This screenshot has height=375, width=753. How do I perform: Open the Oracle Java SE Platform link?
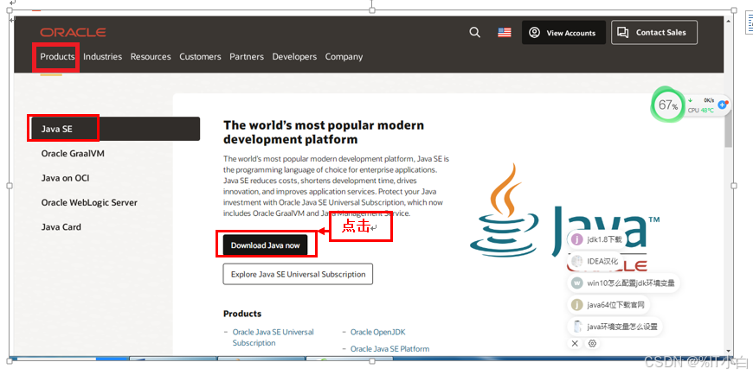(390, 348)
